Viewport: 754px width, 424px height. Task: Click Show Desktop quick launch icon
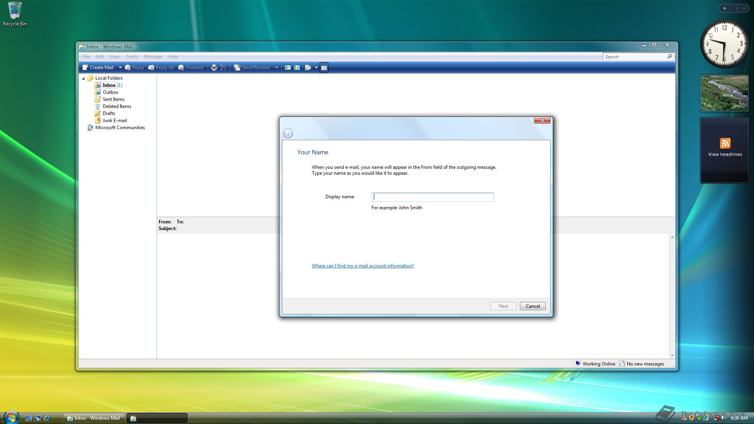29,419
